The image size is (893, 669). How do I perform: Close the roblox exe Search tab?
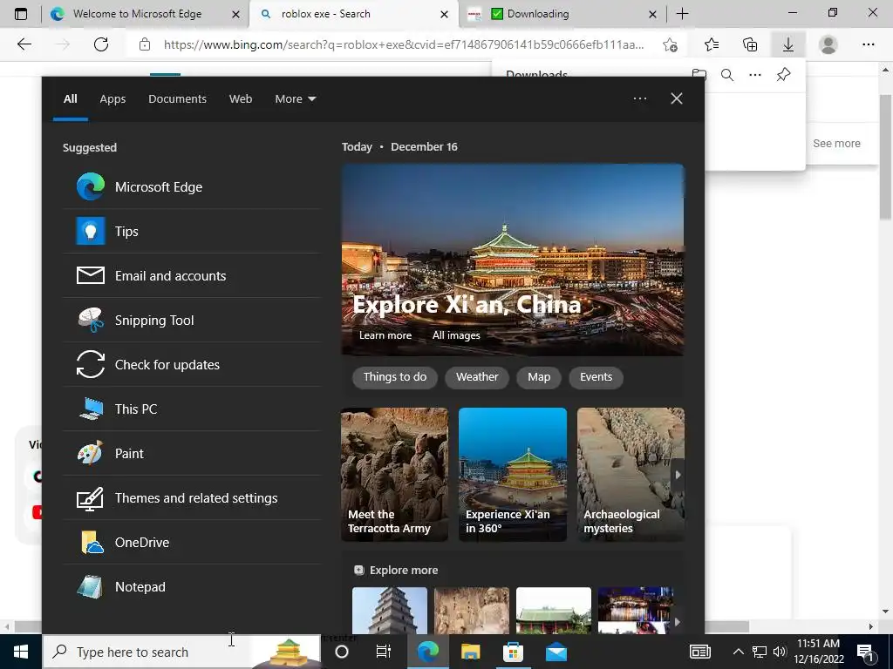coord(444,14)
